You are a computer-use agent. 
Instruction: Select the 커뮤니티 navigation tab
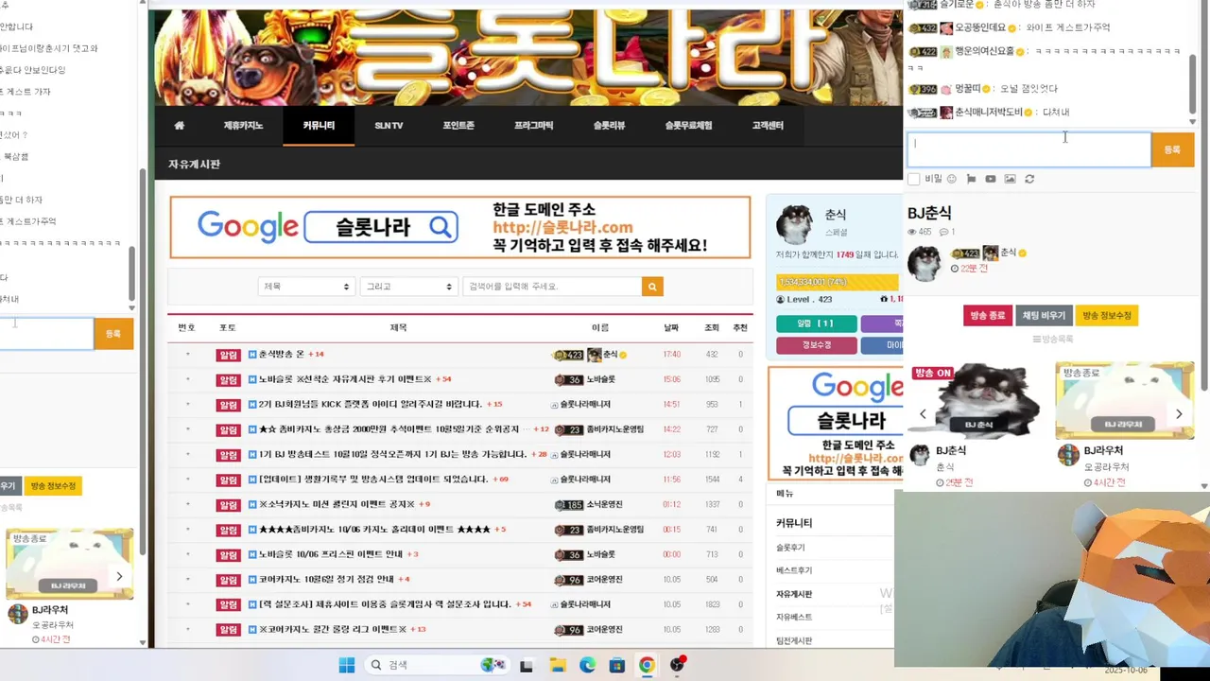(x=319, y=125)
